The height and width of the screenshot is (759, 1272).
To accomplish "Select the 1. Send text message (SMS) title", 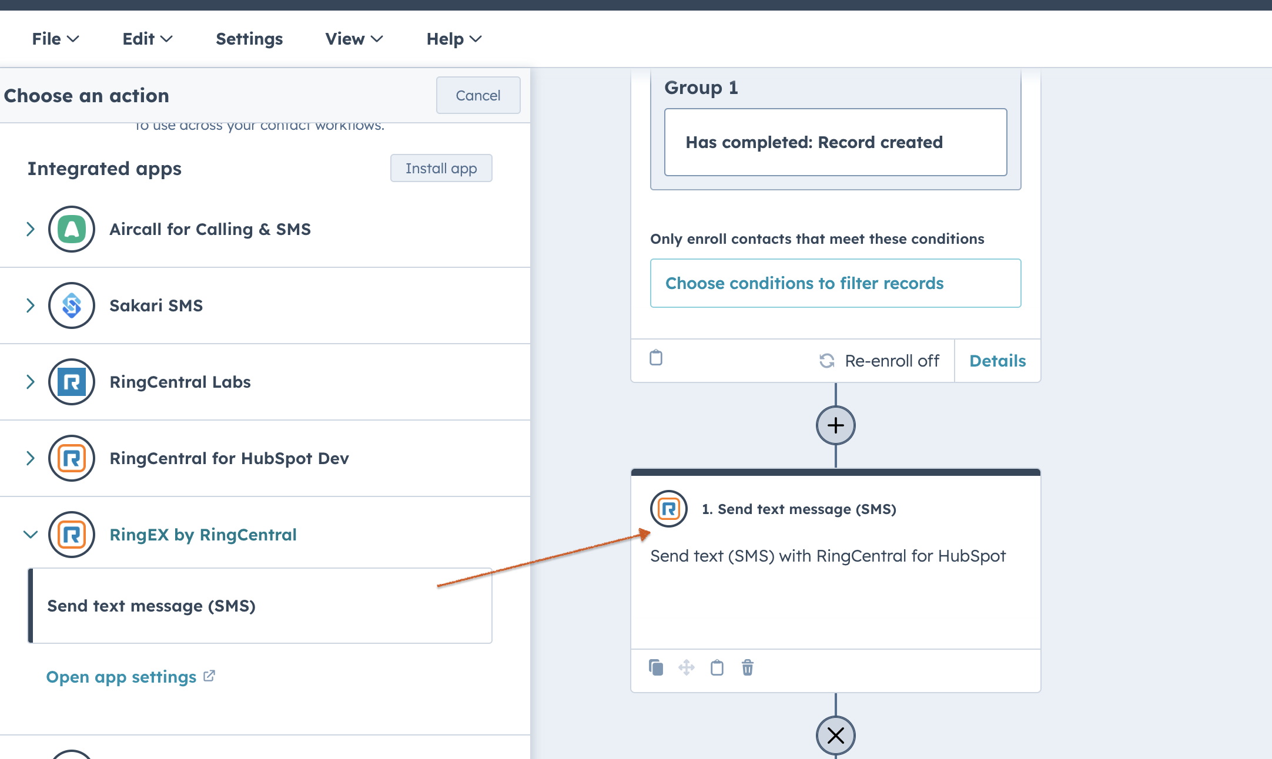I will [x=799, y=509].
